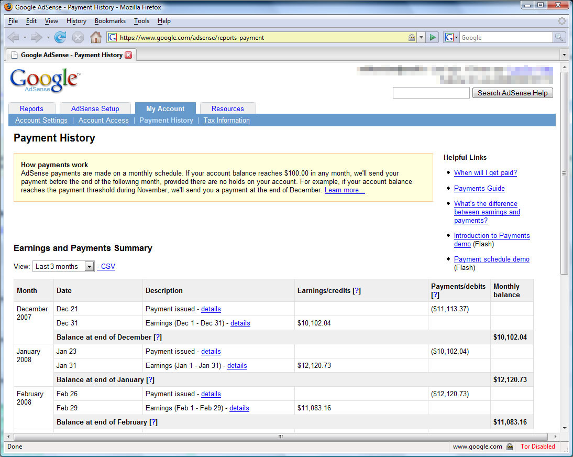573x457 pixels.
Task: Open the Tax Information link
Action: pyautogui.click(x=227, y=121)
